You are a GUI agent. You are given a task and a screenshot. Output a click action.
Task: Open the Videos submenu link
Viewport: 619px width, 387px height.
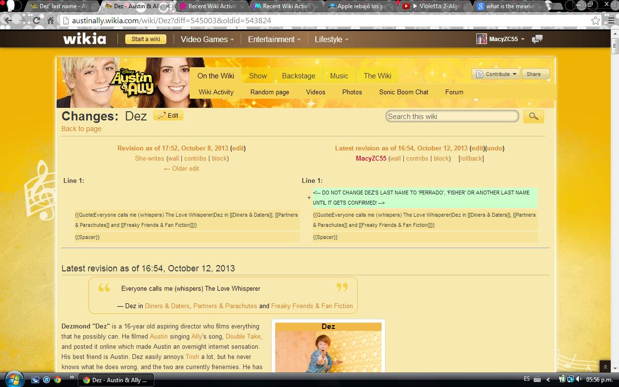(316, 92)
